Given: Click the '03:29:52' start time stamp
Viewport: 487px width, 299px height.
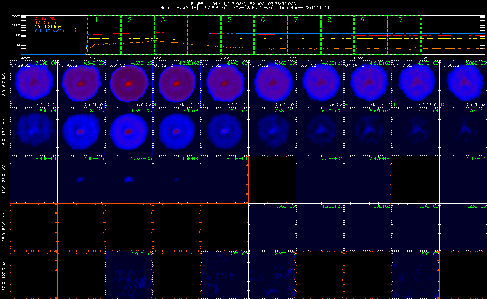Looking at the screenshot, I should [x=20, y=65].
